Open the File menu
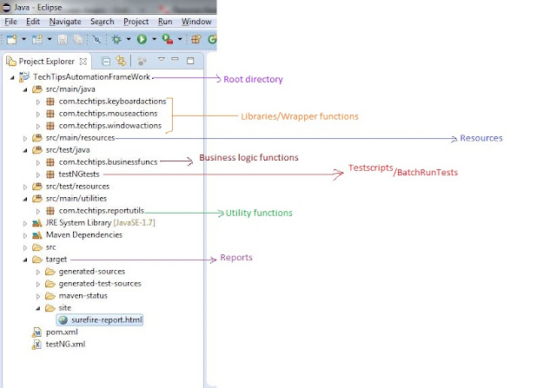 tap(10, 22)
